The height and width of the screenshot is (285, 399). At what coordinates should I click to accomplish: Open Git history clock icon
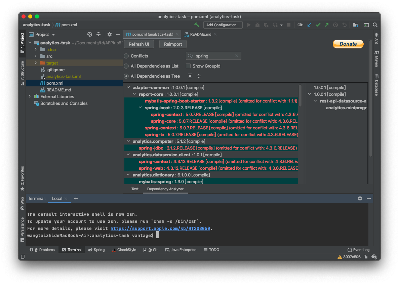tap(335, 25)
